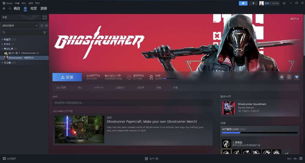The height and width of the screenshot is (163, 305).
Task: Click the blue 安装 install button
Action: (x=67, y=77)
